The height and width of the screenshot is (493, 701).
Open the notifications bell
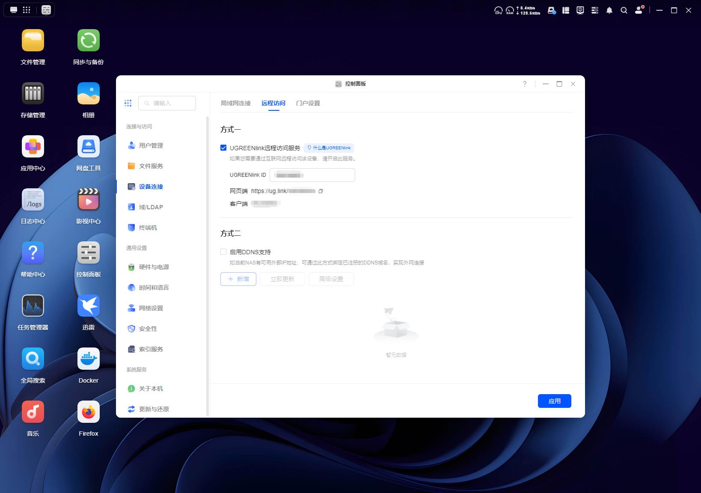[609, 10]
